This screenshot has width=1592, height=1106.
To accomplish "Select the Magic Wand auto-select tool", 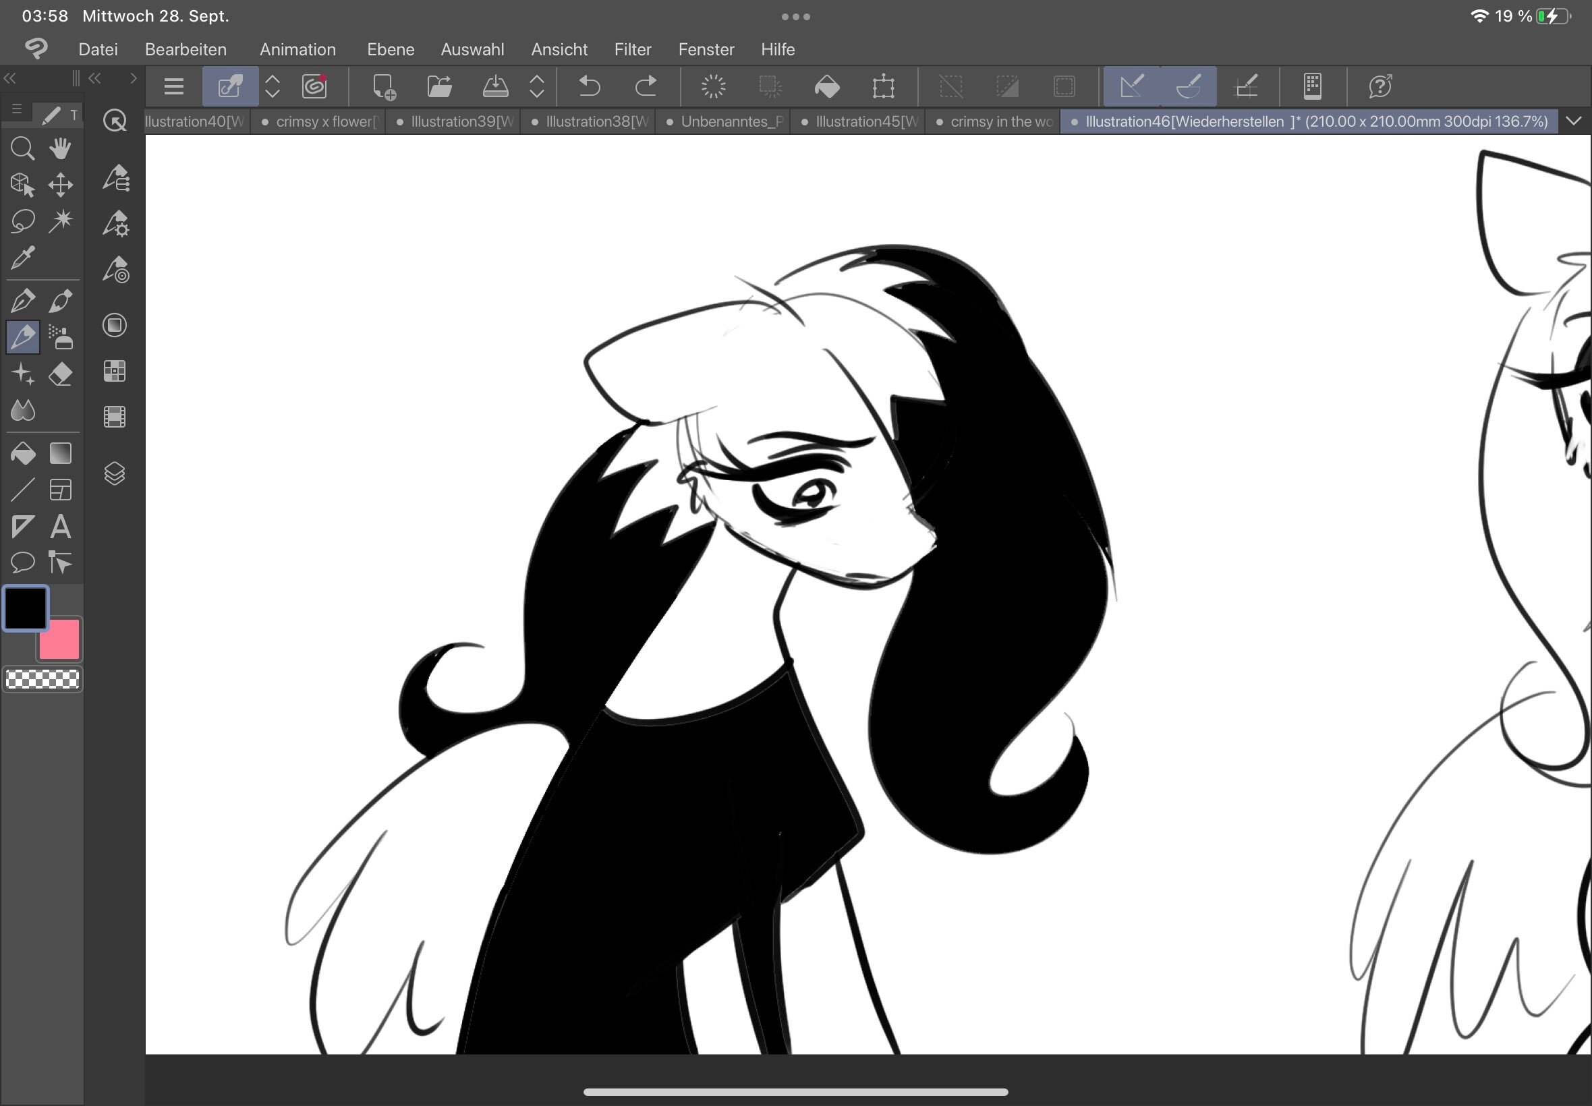I will (x=60, y=221).
